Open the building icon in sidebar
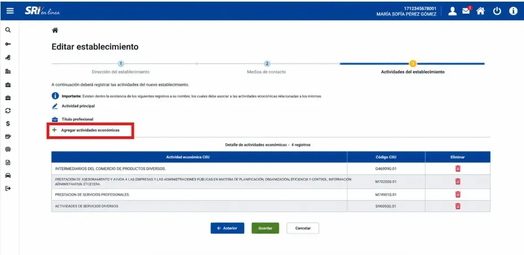 coord(8,71)
